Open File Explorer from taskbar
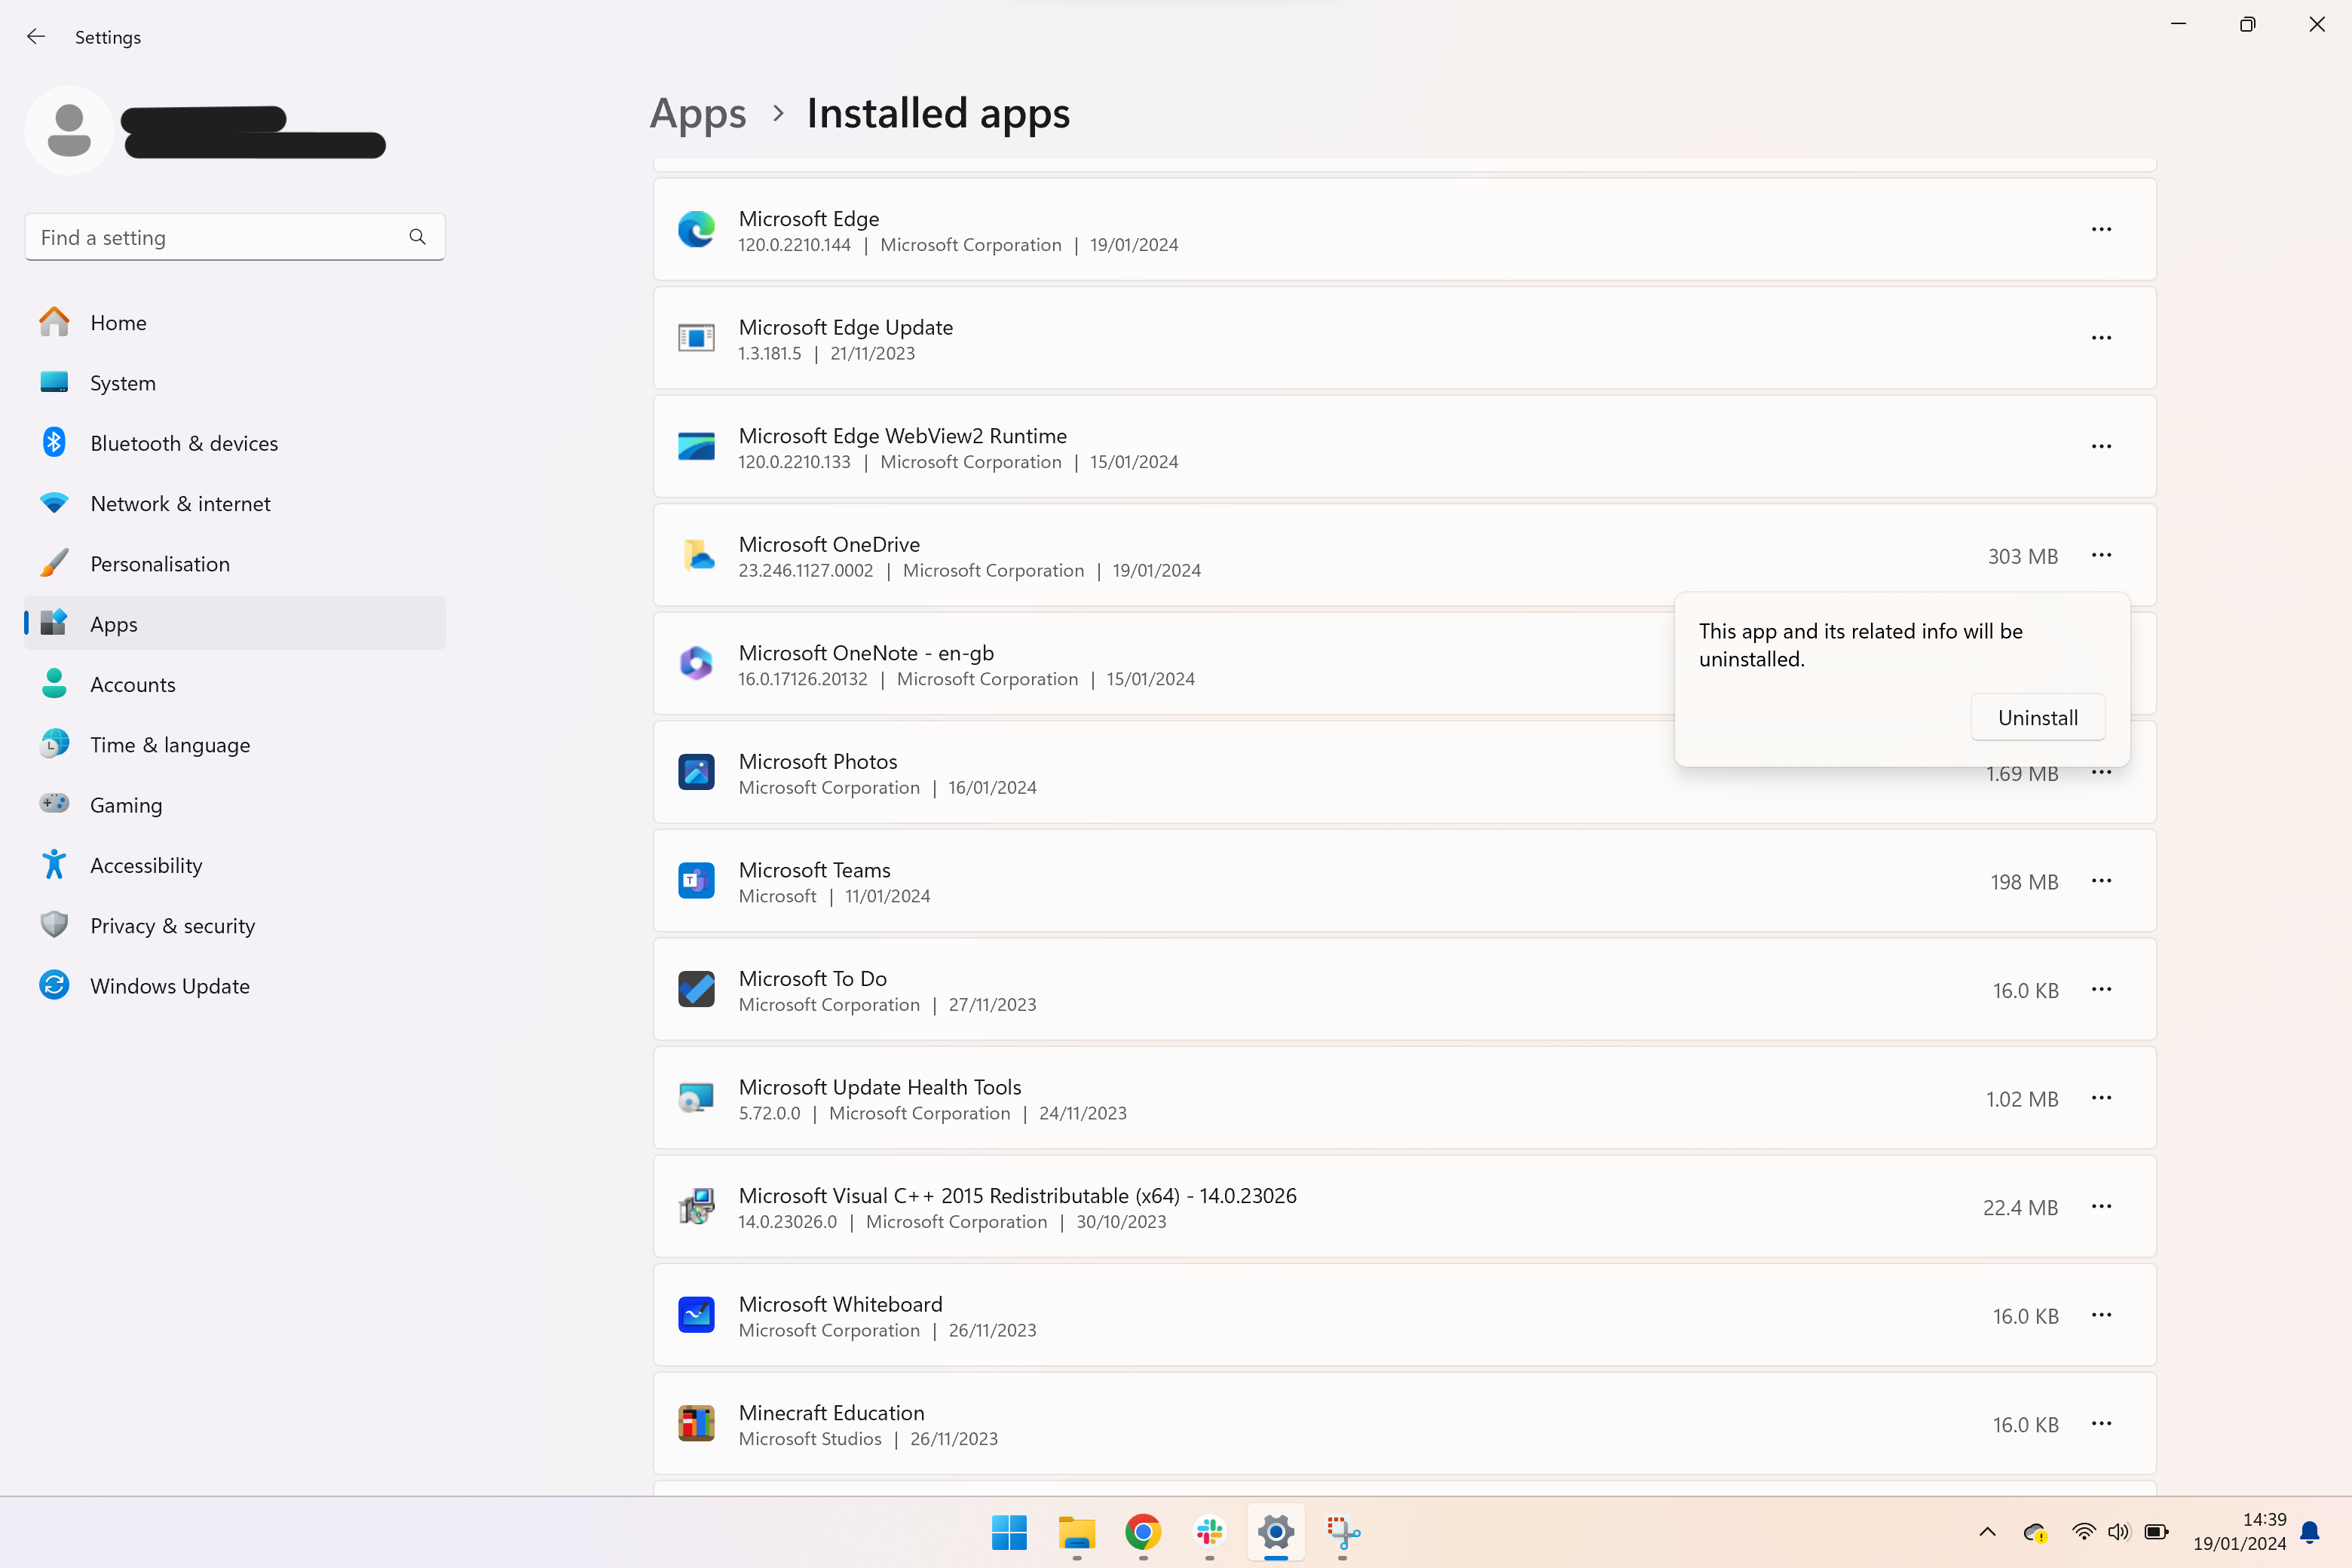The width and height of the screenshot is (2352, 1568). click(1076, 1532)
